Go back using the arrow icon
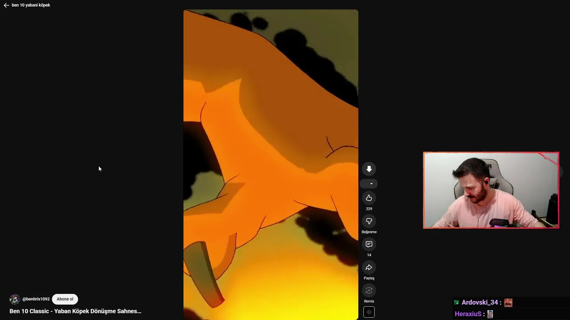The width and height of the screenshot is (570, 320). pos(6,5)
